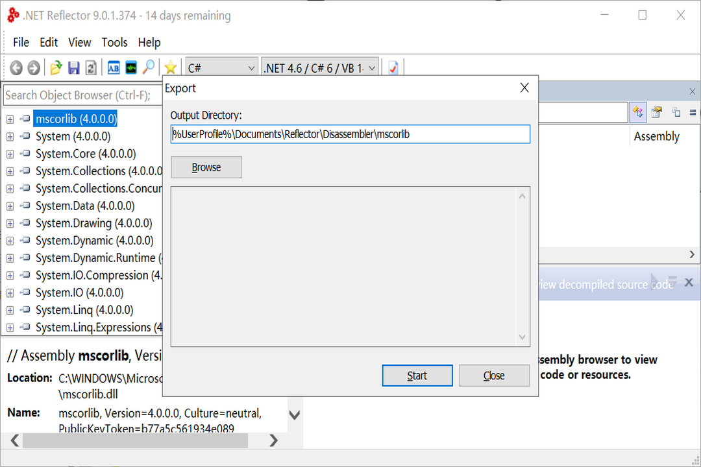Open search with the magnifier toolbar icon
Image resolution: width=701 pixels, height=467 pixels.
pyautogui.click(x=147, y=67)
